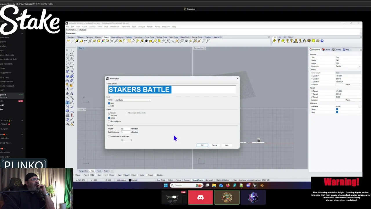Open the Analyze menu
371x209 pixels.
pos(141,27)
